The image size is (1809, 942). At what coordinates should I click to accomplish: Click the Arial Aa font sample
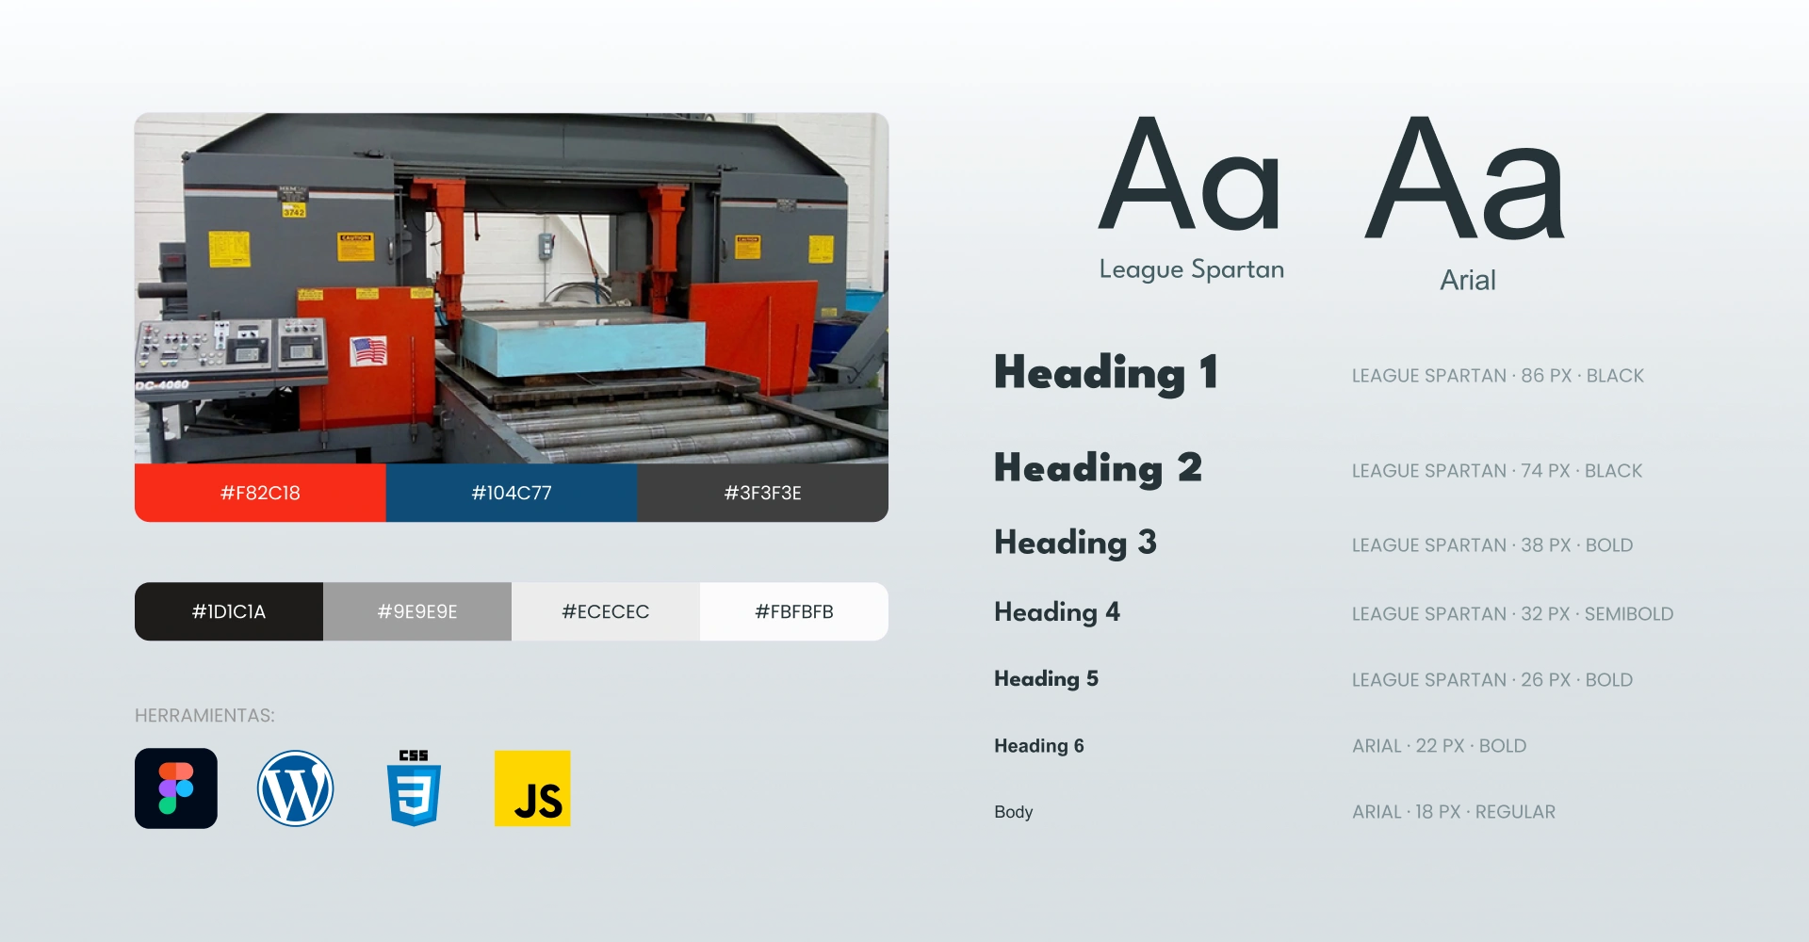tap(1466, 179)
